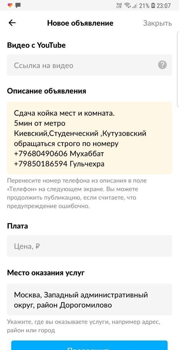179x350 pixels.
Task: Tap the Wi-Fi signal status icon
Action: coord(128,6)
